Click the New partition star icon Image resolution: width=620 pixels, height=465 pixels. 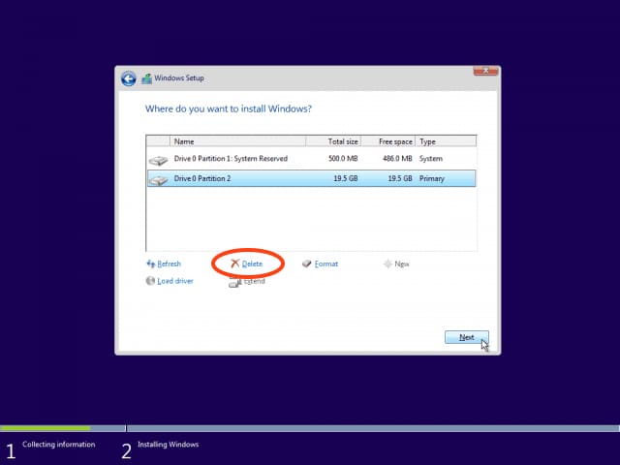coord(387,263)
